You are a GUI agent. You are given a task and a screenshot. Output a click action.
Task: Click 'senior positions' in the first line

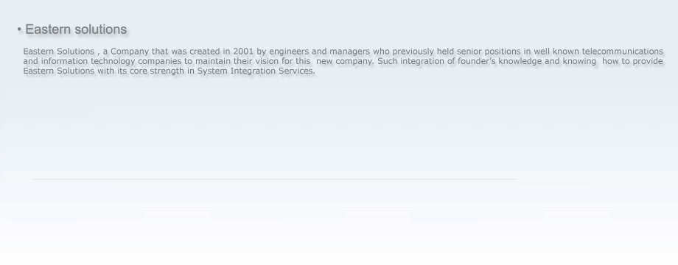pos(489,51)
